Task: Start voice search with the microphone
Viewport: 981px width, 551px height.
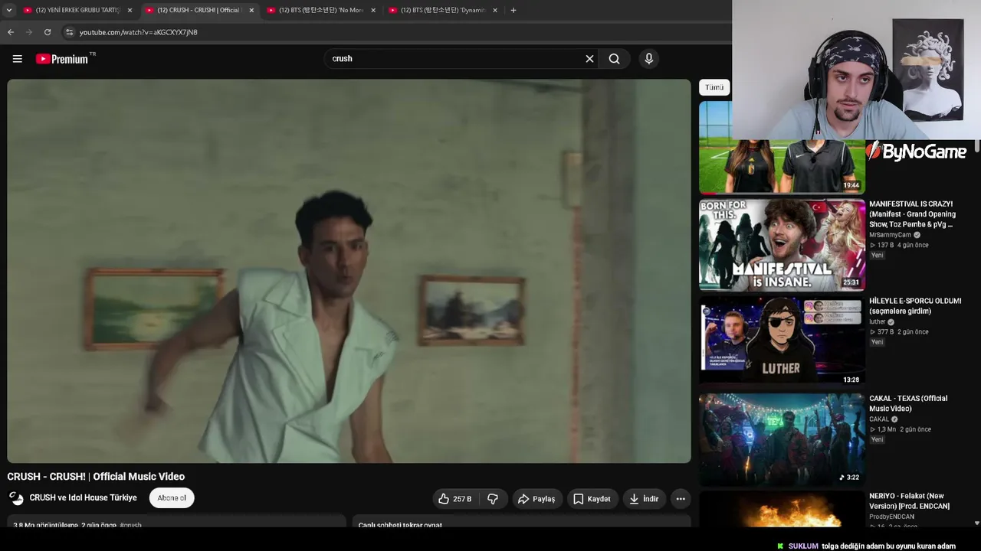Action: (649, 59)
